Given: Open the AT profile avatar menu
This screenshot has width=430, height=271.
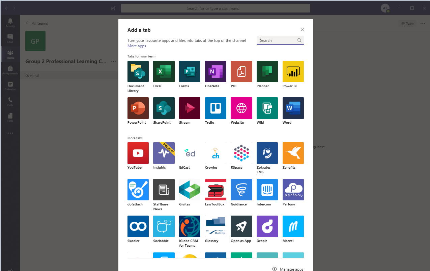Looking at the screenshot, I should click(x=385, y=8).
